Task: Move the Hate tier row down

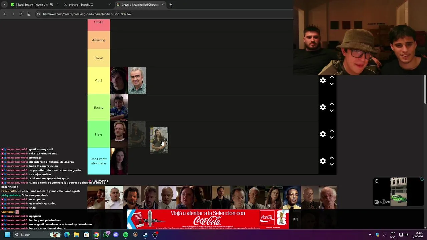Action: coord(332,137)
